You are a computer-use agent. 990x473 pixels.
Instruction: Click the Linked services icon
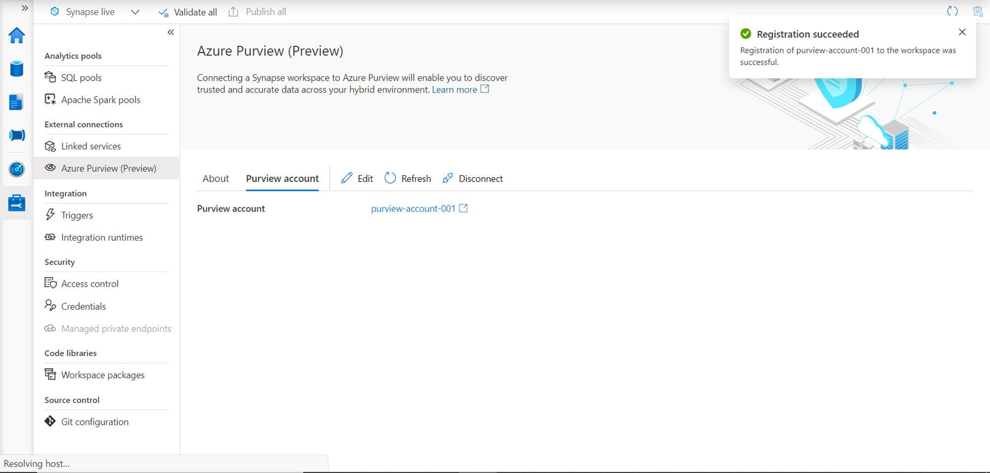coord(50,146)
